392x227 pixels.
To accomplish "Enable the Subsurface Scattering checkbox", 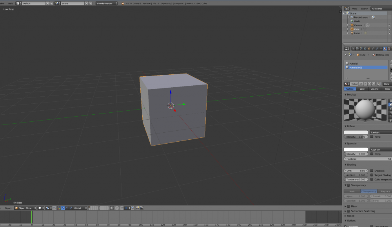I will (x=348, y=211).
